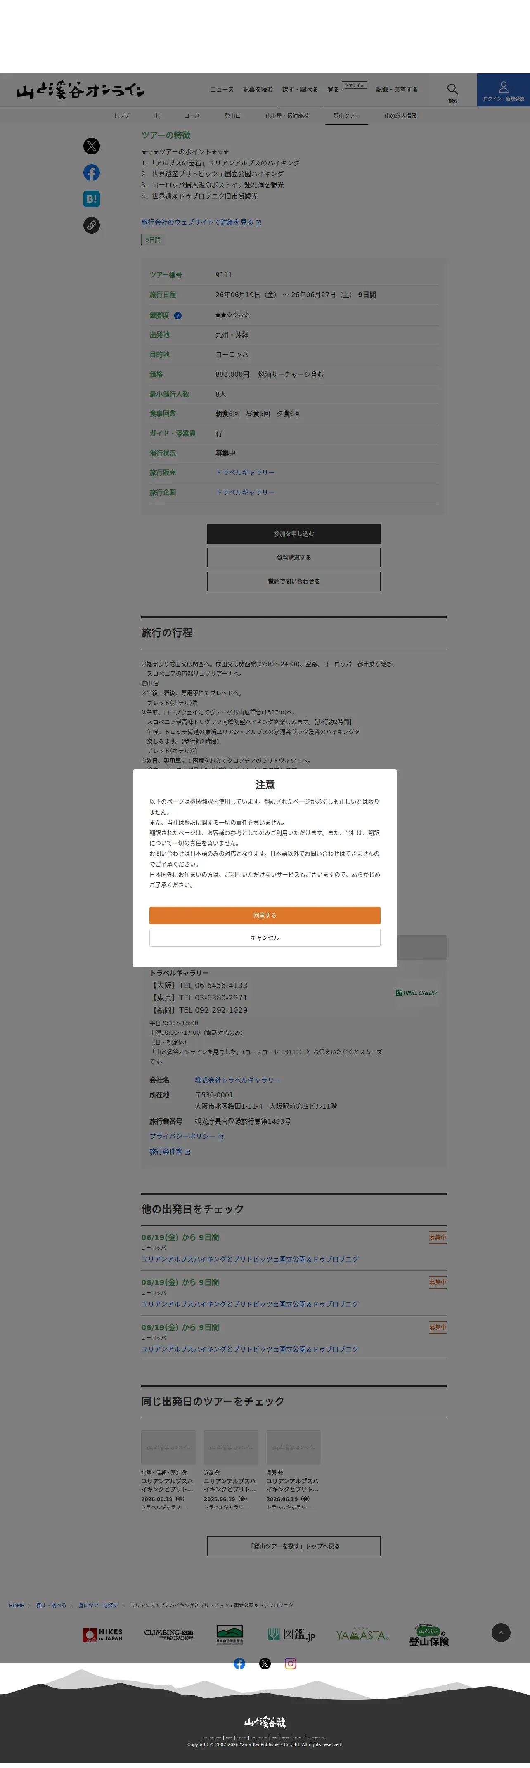Switch to the 登山口 sub-tab
The width and height of the screenshot is (530, 1768).
pos(233,116)
